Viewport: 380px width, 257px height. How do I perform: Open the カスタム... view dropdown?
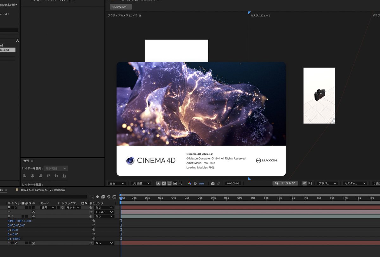click(x=355, y=183)
